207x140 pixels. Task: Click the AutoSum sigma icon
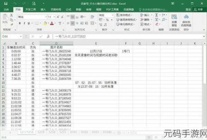157,15
